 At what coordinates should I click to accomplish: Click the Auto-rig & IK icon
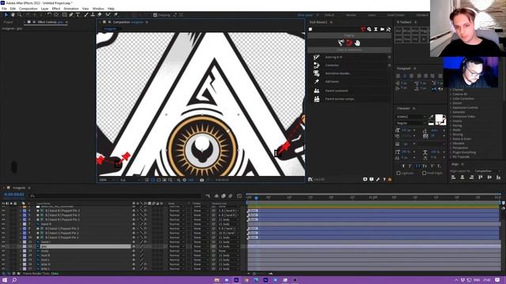click(x=316, y=57)
